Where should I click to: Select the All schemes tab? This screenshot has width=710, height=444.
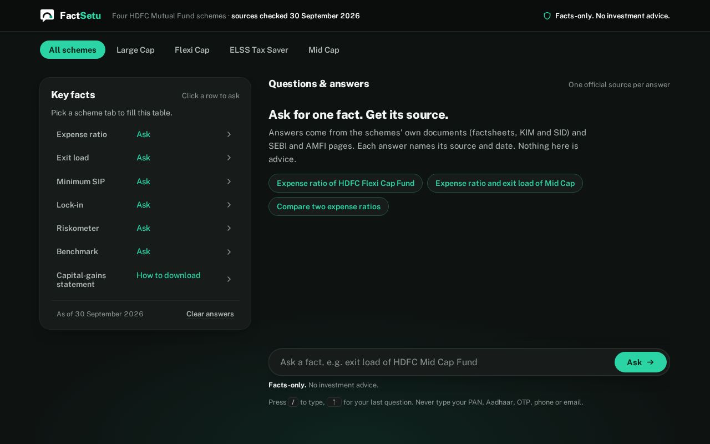73,50
